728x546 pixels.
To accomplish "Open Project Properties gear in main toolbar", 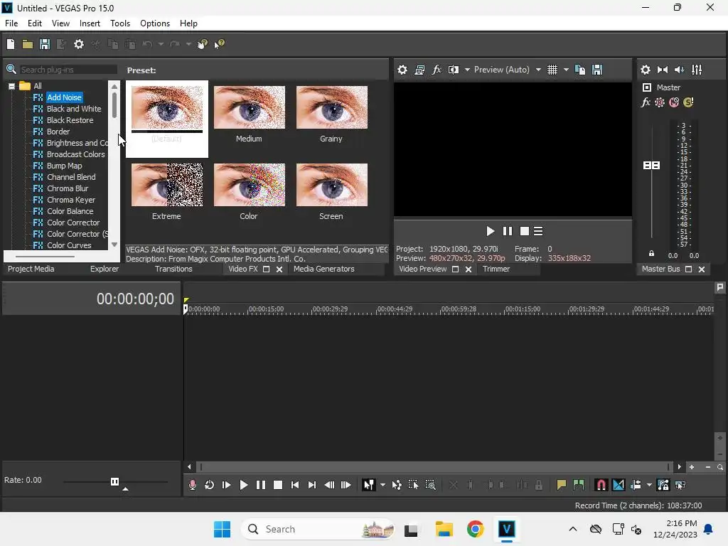I will (79, 44).
